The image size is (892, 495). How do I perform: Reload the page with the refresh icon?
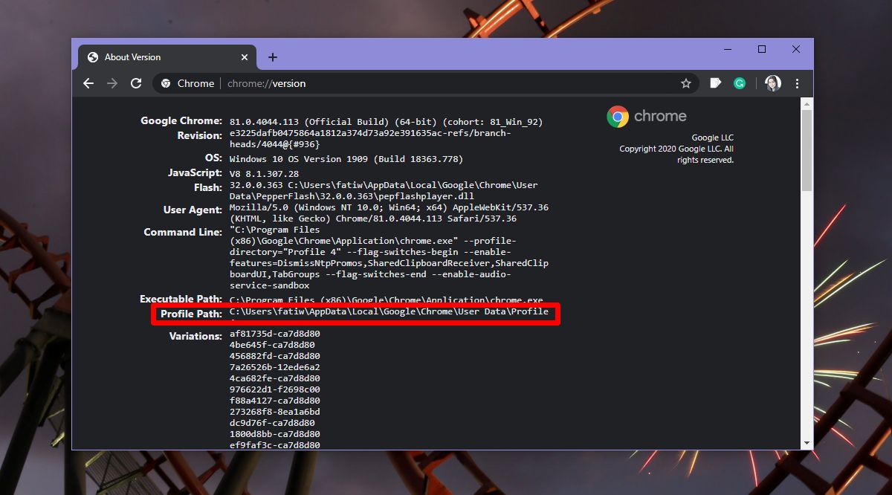136,83
